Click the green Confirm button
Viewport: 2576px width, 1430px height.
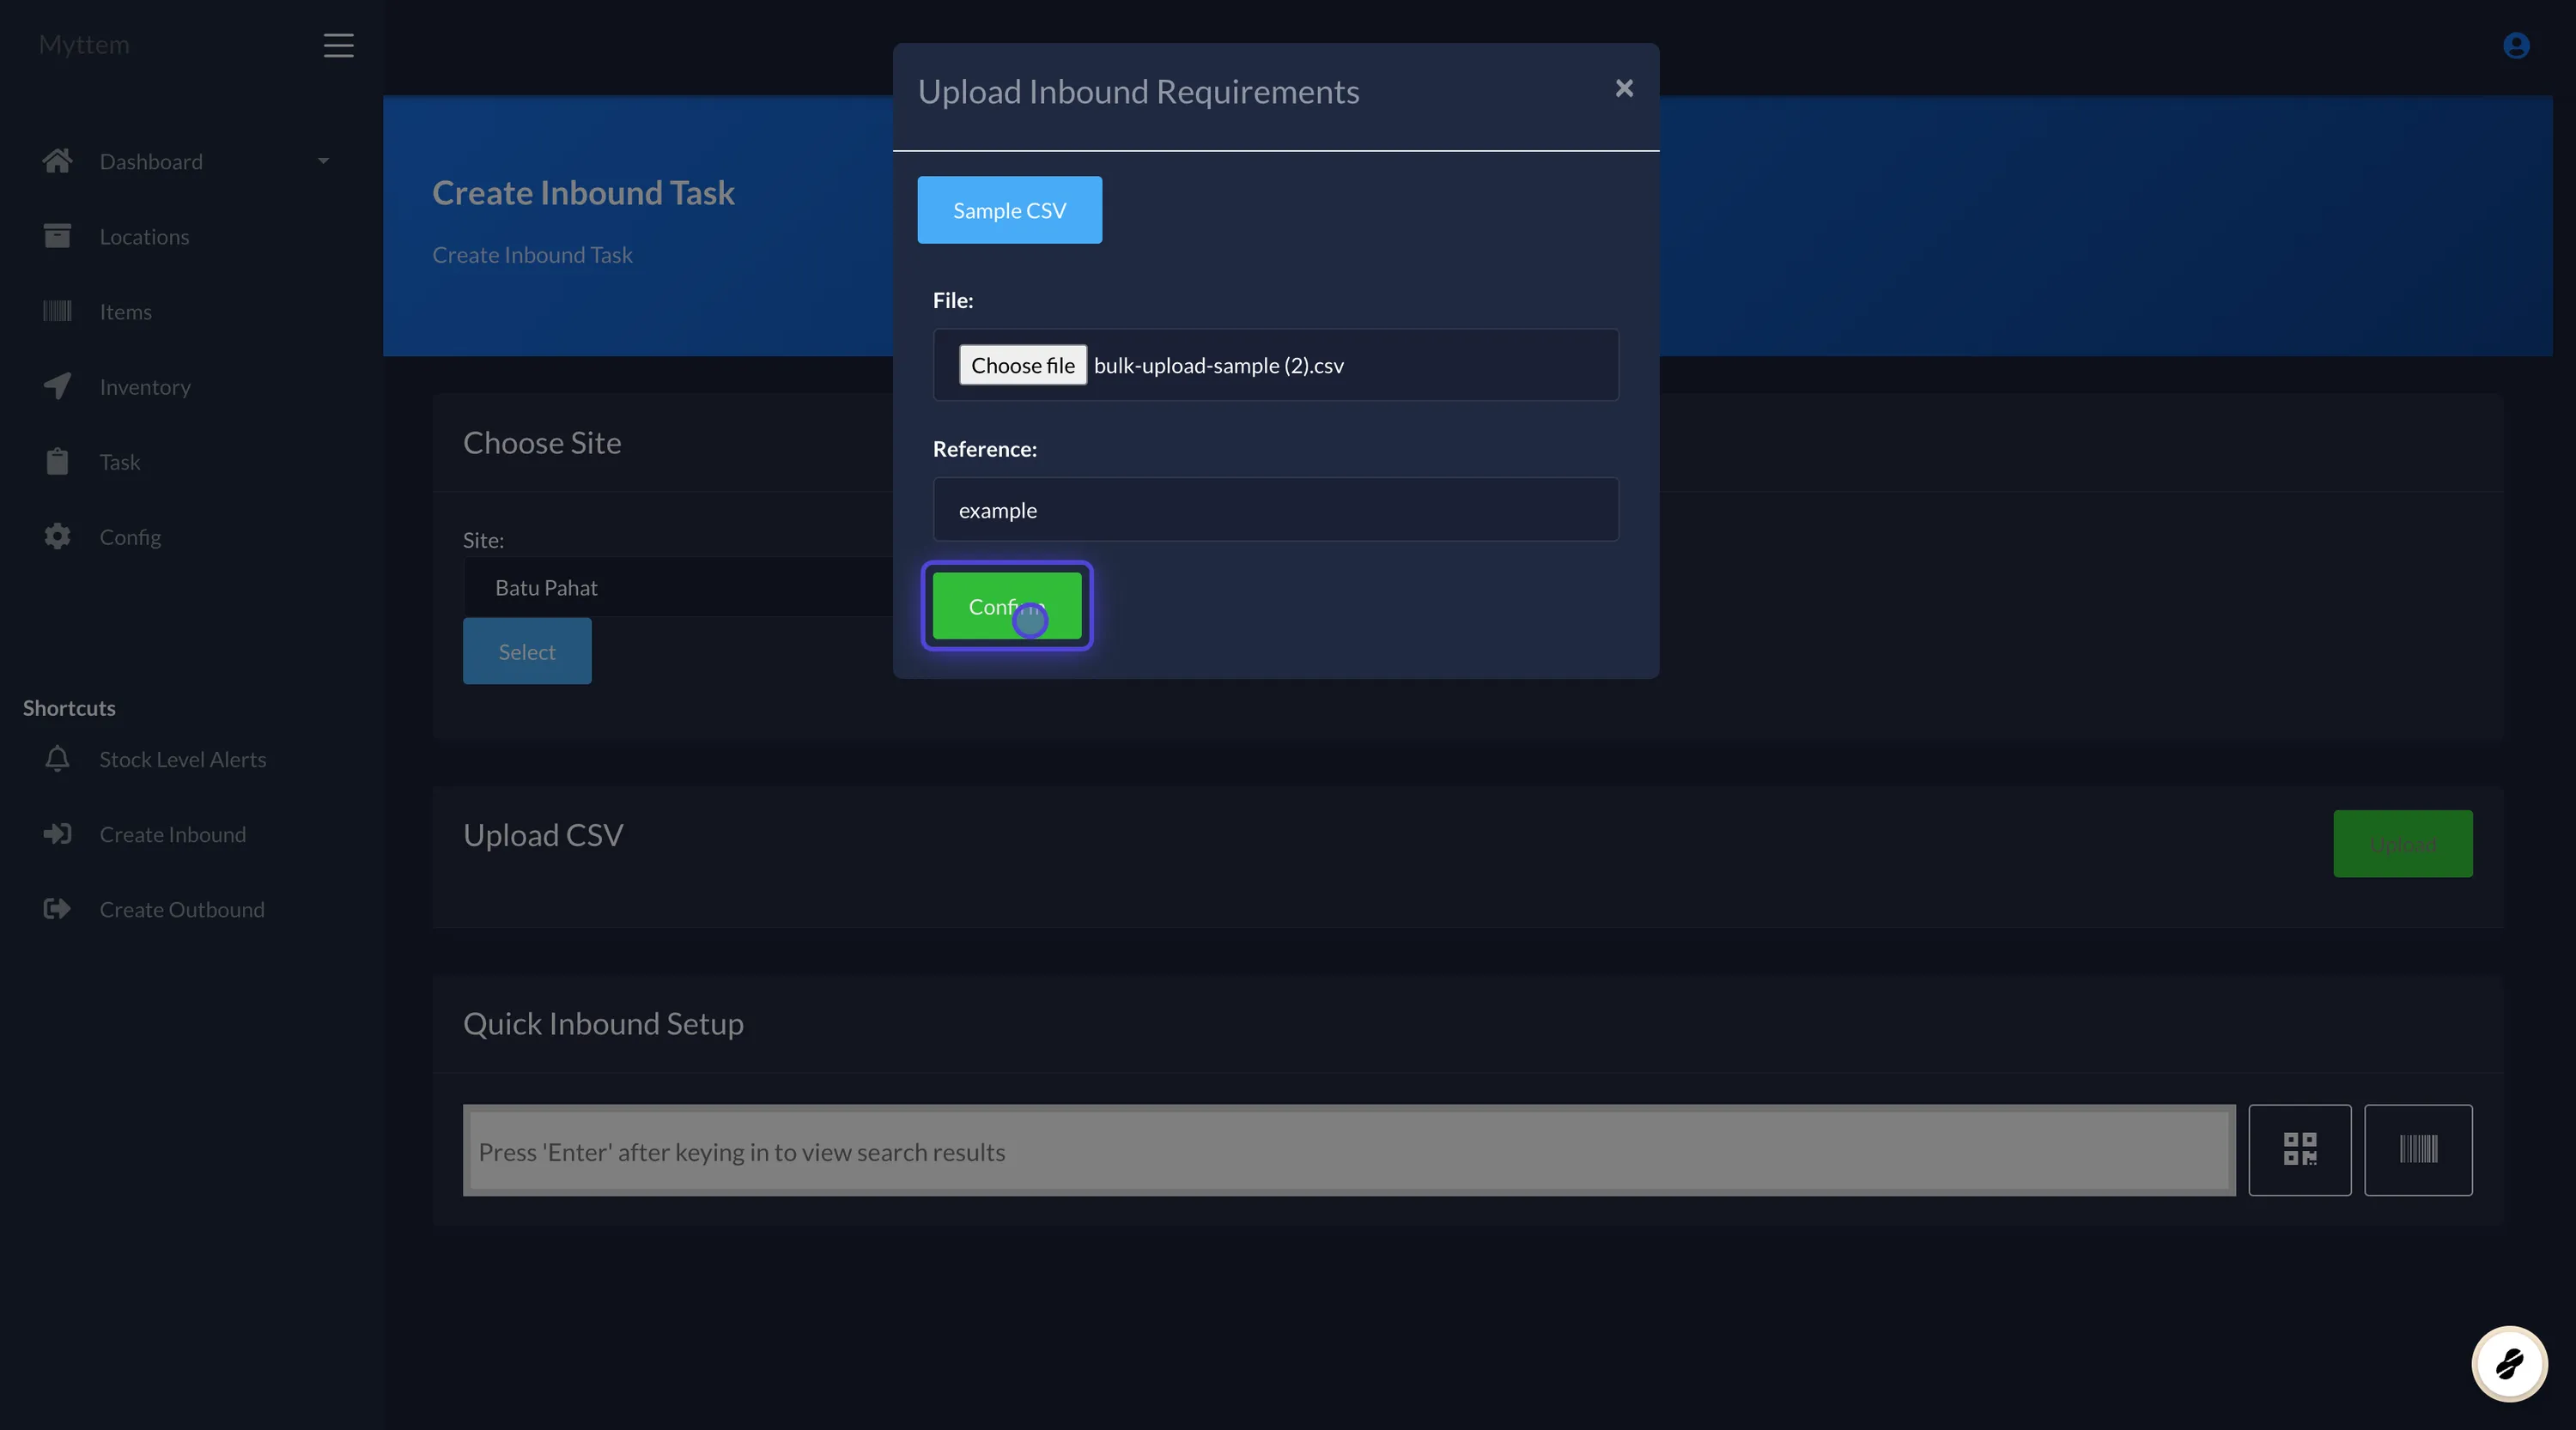1007,606
